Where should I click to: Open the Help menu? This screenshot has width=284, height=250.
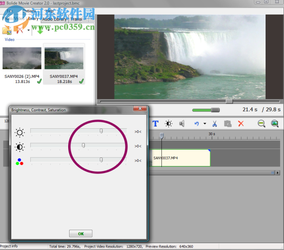pos(49,11)
